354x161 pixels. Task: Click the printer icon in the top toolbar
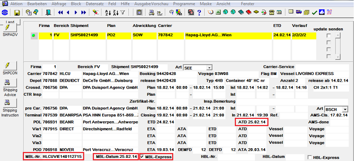coord(151,13)
